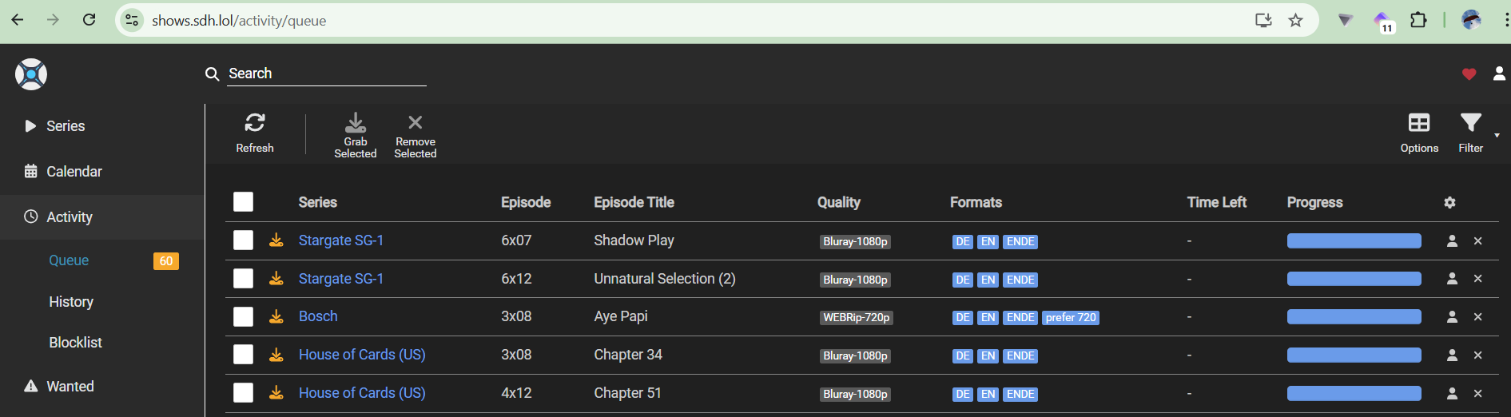Screen dimensions: 1511x417
Task: Click the search magnifier icon
Action: [212, 73]
